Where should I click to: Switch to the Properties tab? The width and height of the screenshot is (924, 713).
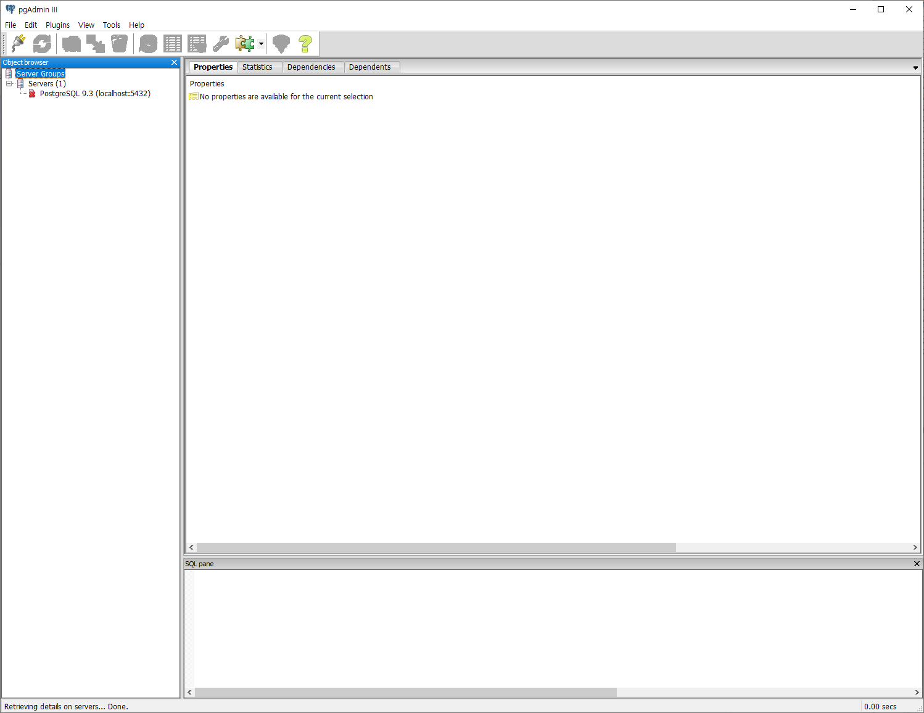[x=213, y=67]
